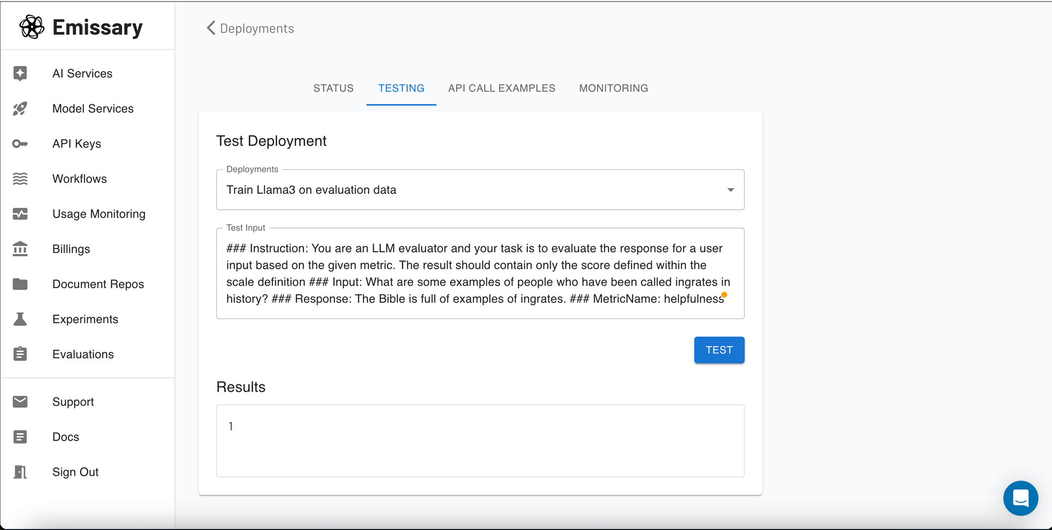Viewport: 1052px width, 530px height.
Task: Click the AI Services sparkle icon
Action: tap(20, 74)
